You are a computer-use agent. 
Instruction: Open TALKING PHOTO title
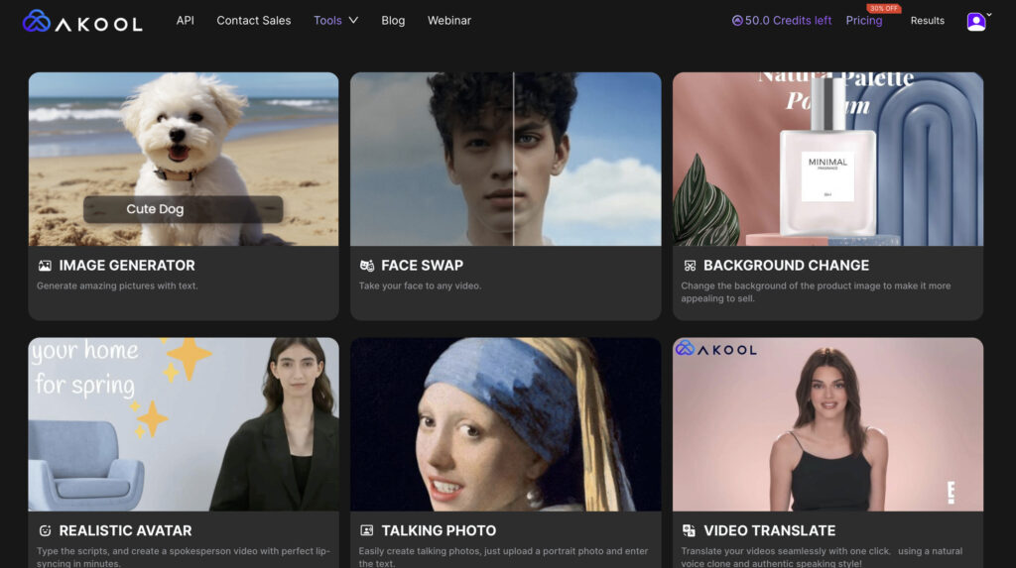click(x=439, y=531)
